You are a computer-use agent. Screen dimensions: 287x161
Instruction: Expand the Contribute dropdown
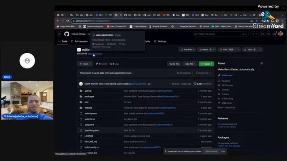pos(185,73)
